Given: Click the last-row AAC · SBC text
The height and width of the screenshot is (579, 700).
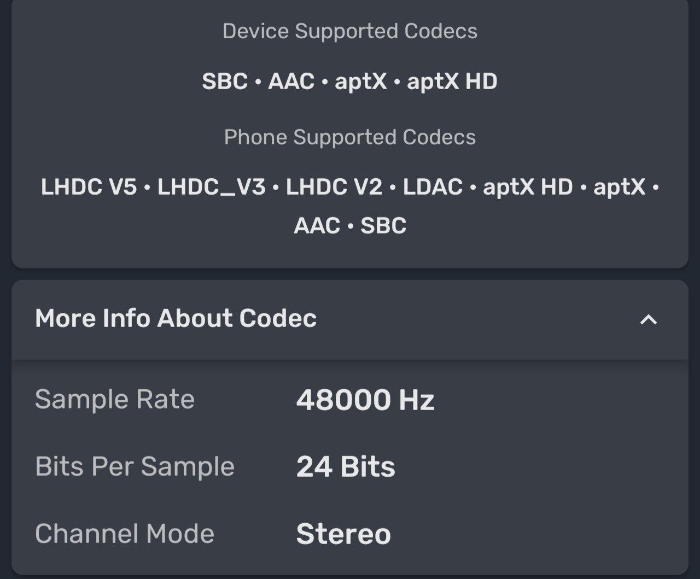Looking at the screenshot, I should pos(350,226).
